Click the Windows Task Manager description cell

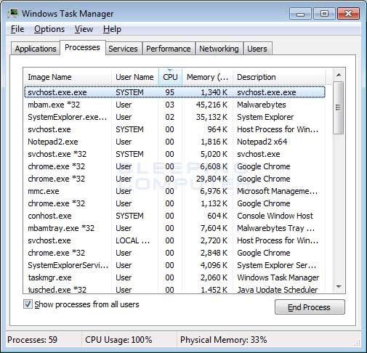(x=278, y=277)
